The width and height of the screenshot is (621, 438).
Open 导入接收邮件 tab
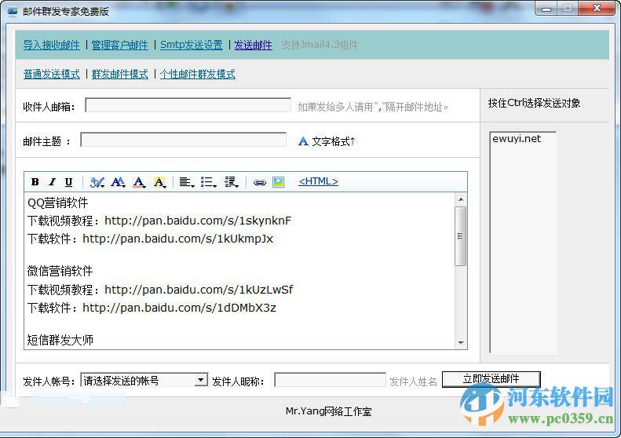tap(52, 45)
